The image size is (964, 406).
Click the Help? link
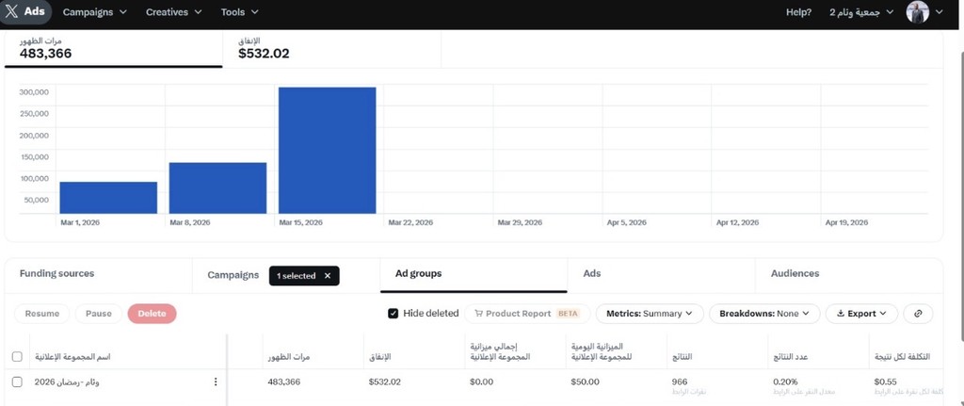coord(798,12)
